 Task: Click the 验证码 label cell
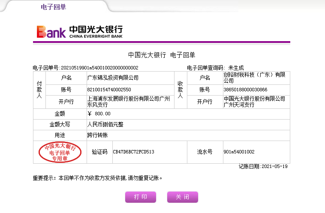coord(100,152)
